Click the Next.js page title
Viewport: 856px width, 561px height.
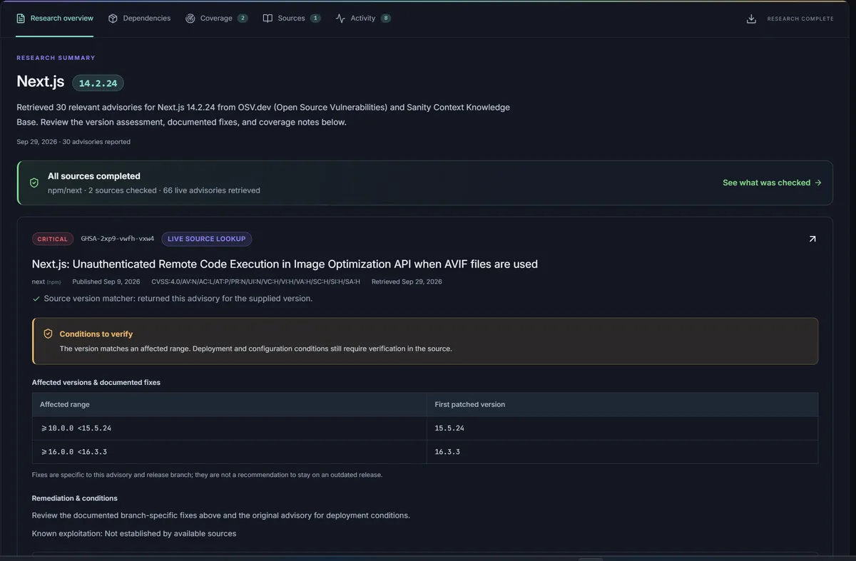pyautogui.click(x=41, y=81)
